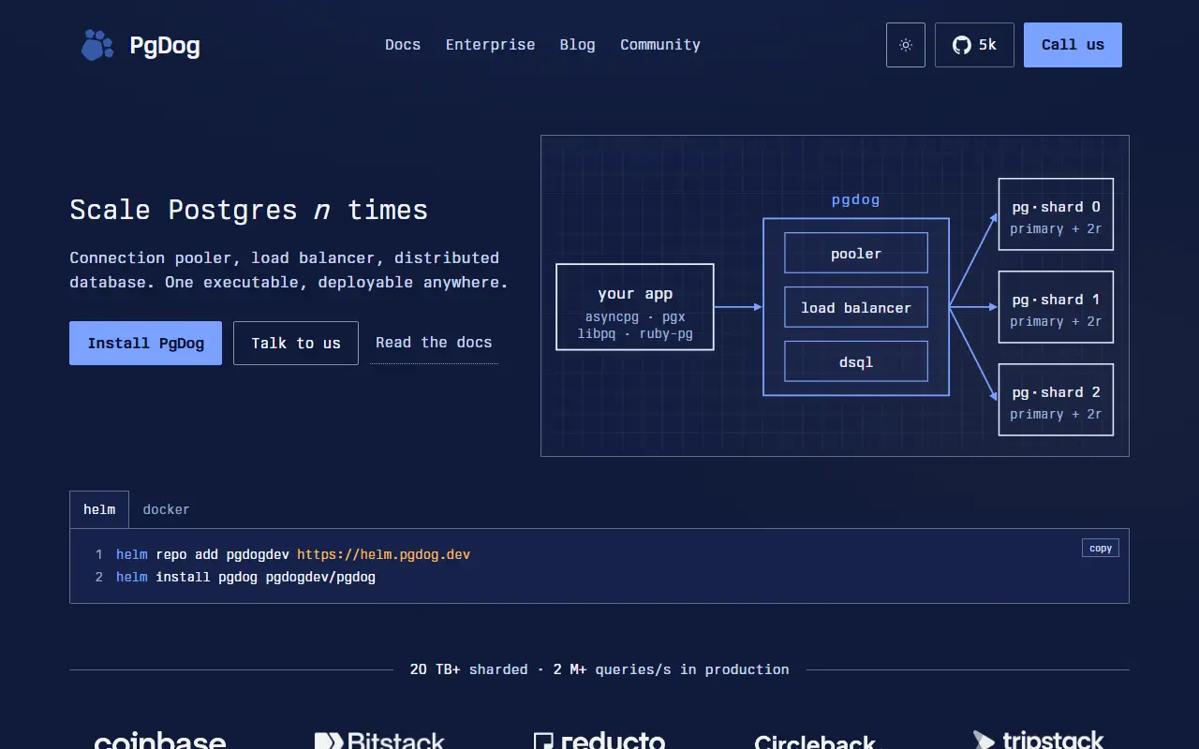Click the Call us button
Screen dimensions: 1199x749
pos(1073,45)
